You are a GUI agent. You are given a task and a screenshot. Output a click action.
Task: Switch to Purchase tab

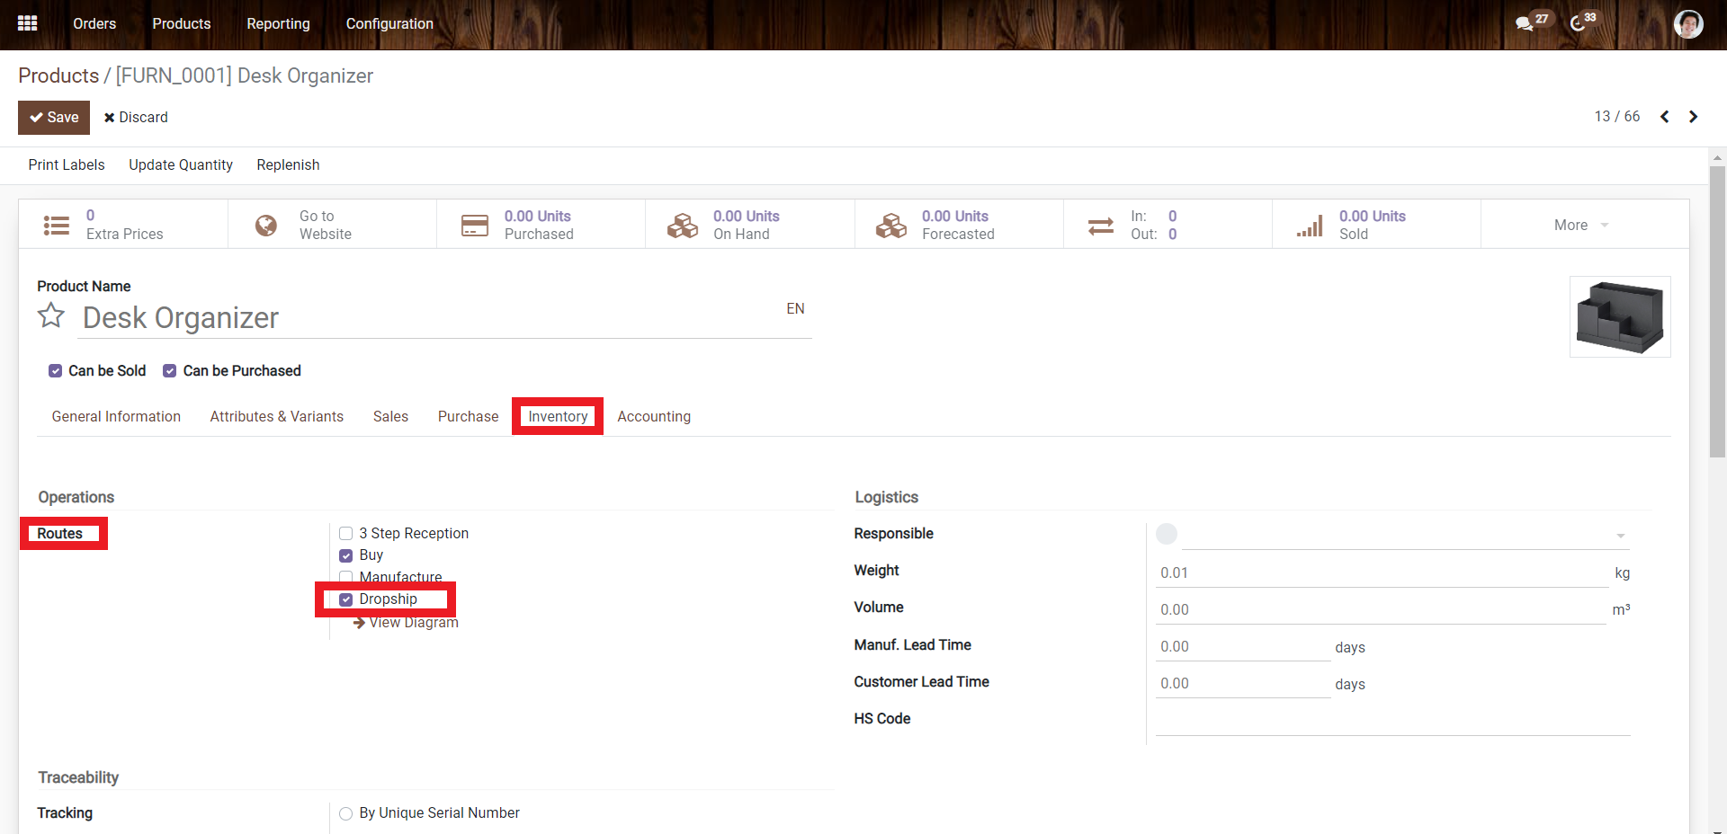(468, 416)
